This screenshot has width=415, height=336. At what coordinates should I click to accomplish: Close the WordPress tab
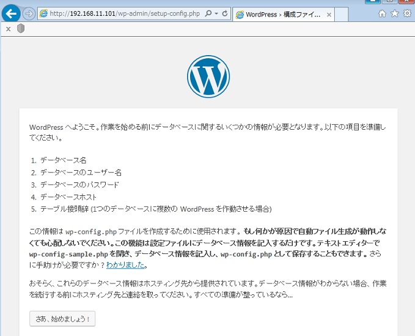329,15
